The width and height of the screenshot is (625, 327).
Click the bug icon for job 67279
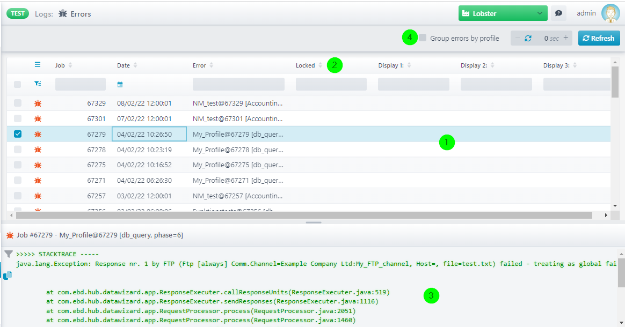[x=38, y=134]
